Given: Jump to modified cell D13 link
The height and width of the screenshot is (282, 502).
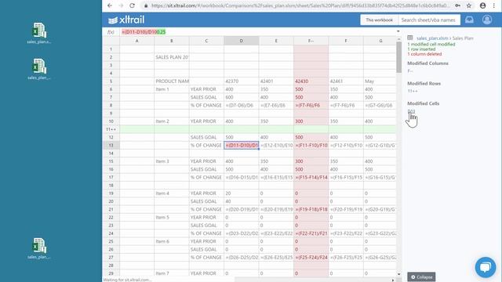Looking at the screenshot, I should (x=411, y=111).
